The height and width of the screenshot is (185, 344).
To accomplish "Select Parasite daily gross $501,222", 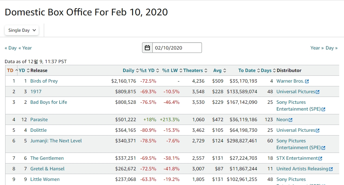I will click(126, 119).
